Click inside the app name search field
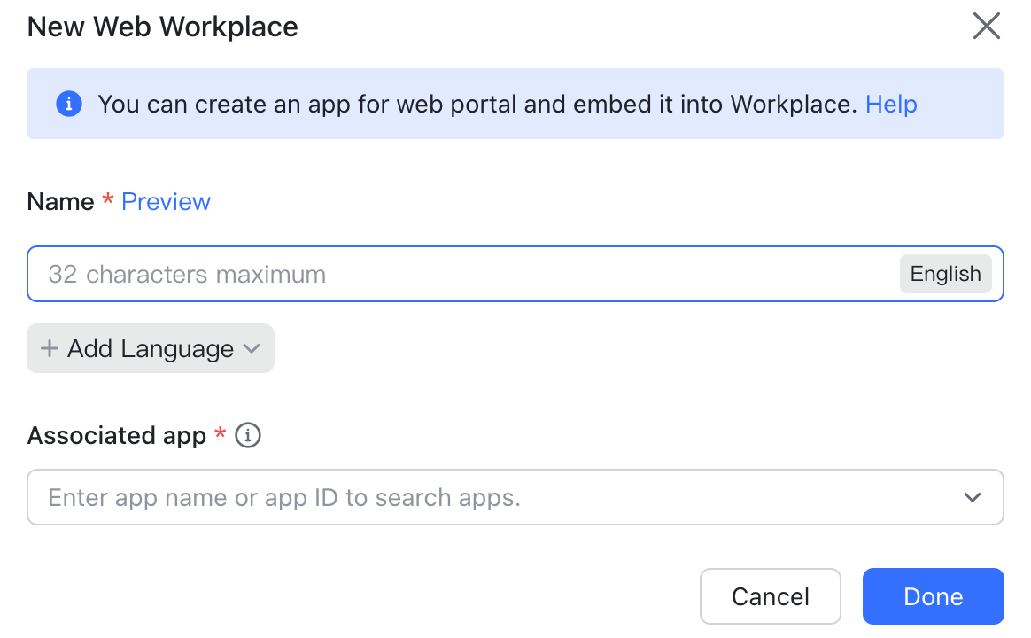 click(354, 497)
